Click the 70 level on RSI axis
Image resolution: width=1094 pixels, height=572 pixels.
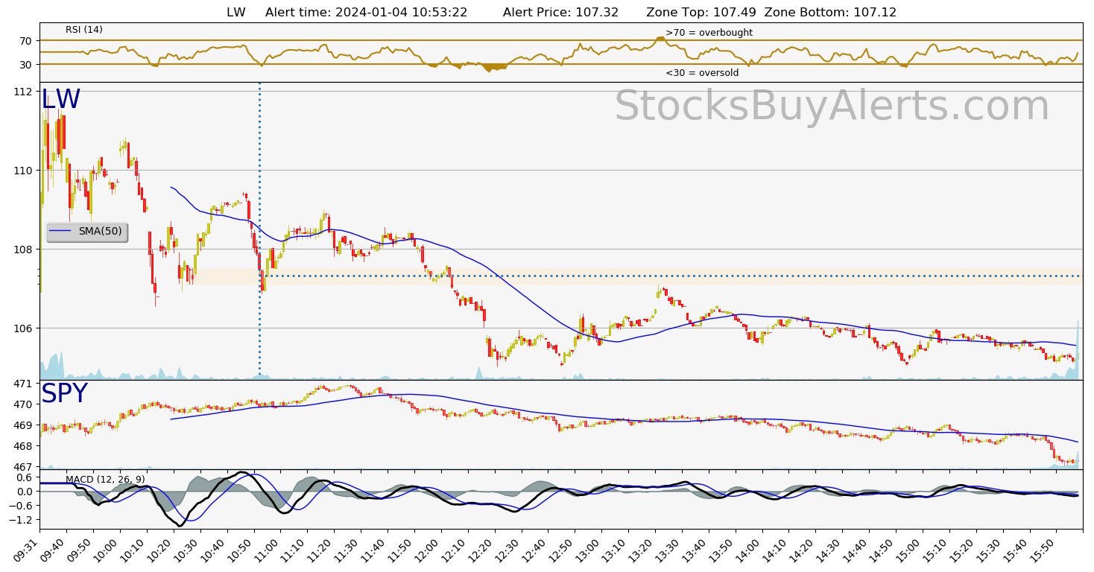[26, 40]
